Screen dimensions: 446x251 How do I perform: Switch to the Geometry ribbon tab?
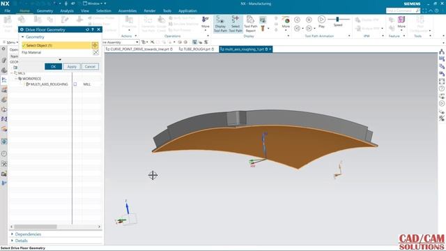45,11
